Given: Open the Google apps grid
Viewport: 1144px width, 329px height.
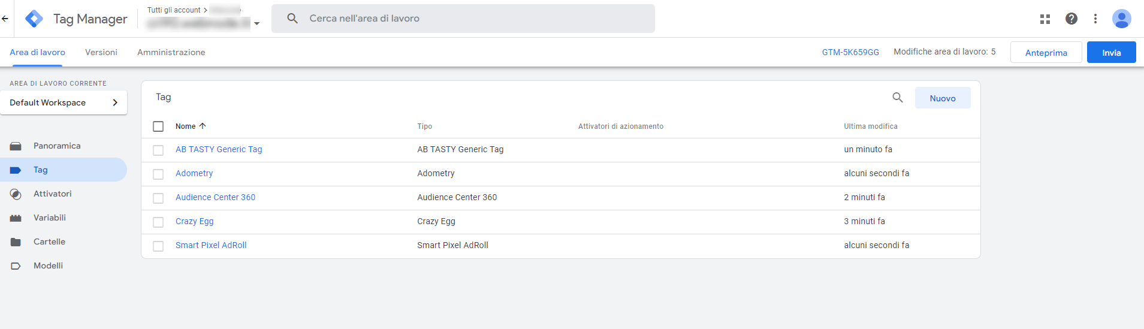Looking at the screenshot, I should point(1045,19).
